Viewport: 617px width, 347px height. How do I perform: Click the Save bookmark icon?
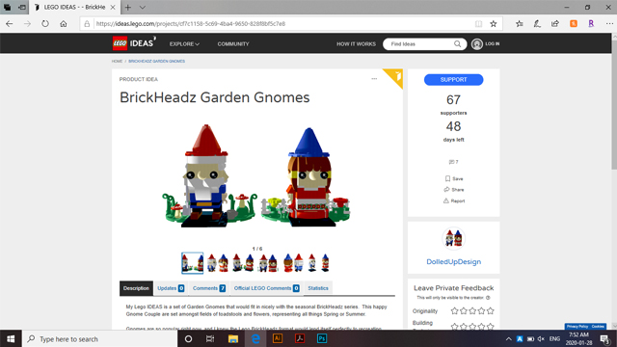tap(447, 178)
